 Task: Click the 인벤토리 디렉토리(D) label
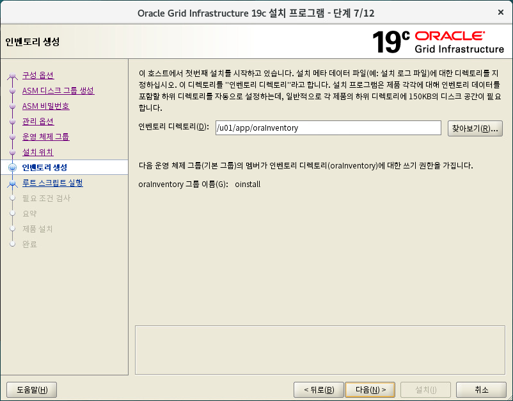pyautogui.click(x=173, y=126)
